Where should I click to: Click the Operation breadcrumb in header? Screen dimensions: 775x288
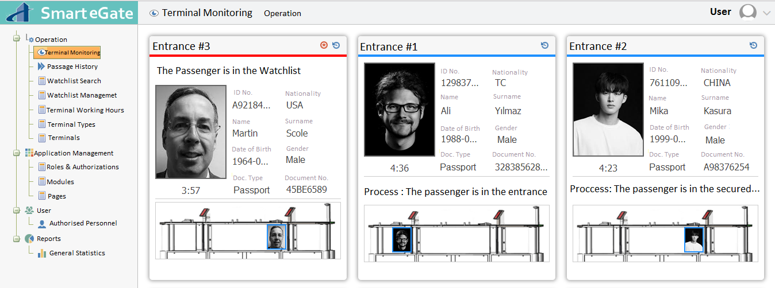coord(282,13)
